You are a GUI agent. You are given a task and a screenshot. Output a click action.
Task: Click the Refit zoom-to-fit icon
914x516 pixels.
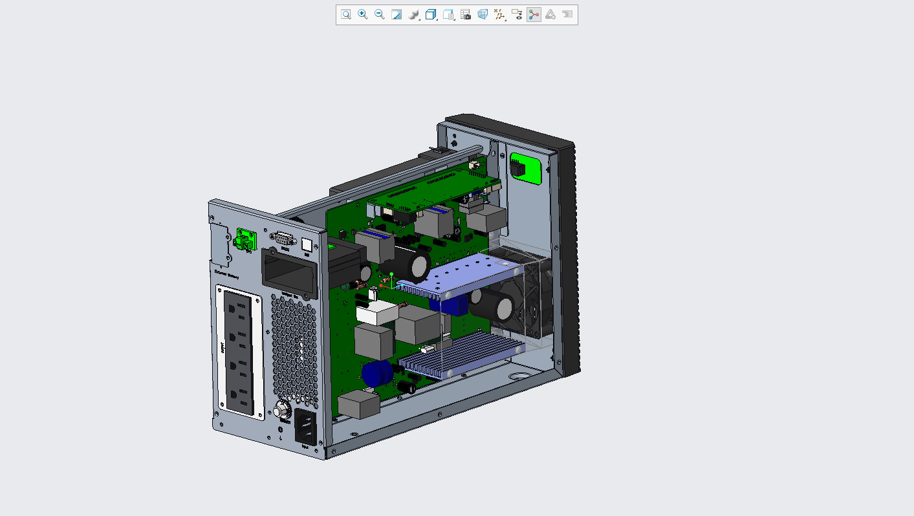[x=346, y=14]
